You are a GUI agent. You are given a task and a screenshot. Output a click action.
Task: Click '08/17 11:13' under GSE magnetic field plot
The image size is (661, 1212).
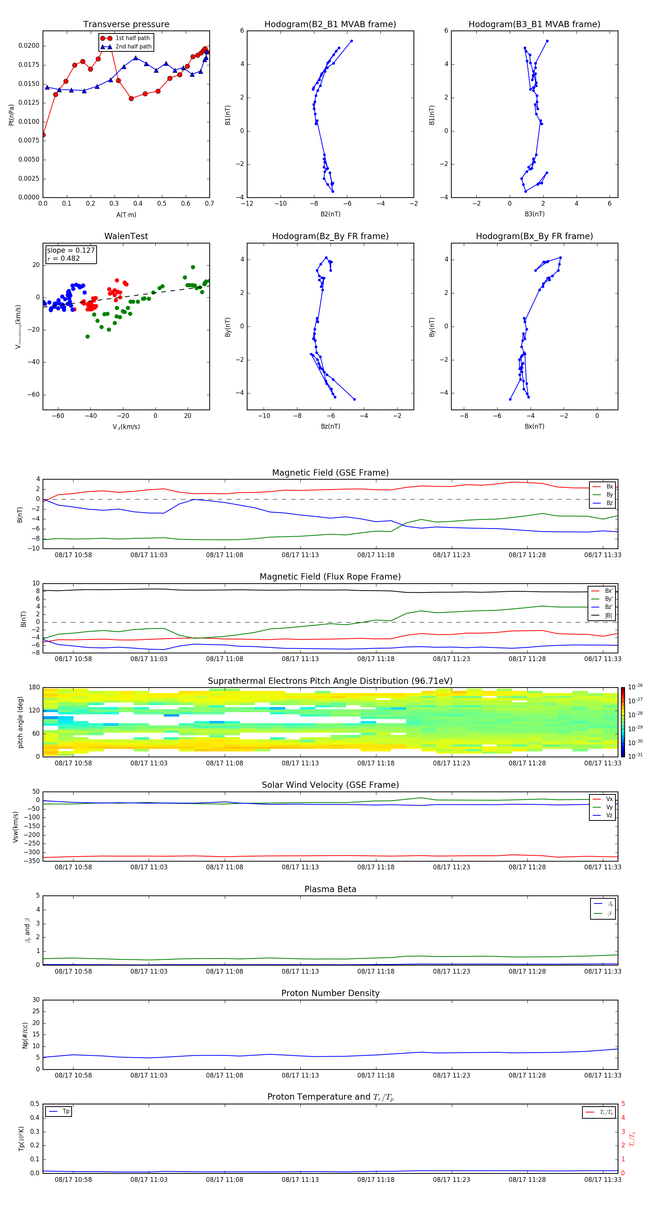click(x=300, y=555)
